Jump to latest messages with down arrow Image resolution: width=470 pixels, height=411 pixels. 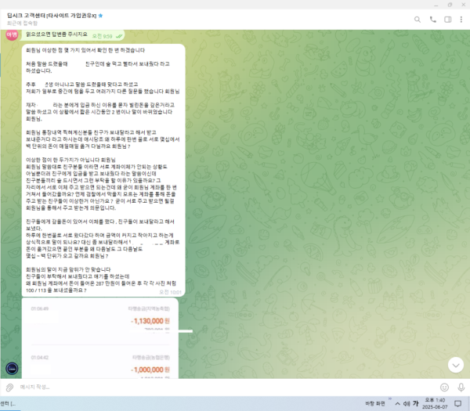tap(456, 365)
